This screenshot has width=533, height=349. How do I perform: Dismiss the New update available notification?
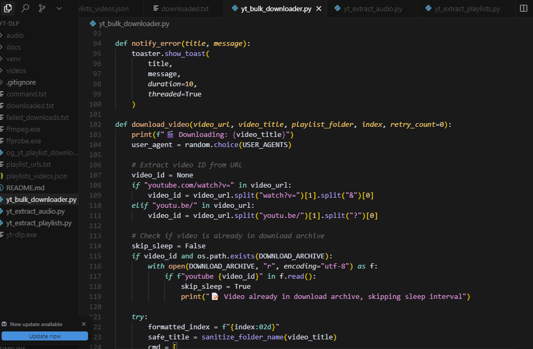pyautogui.click(x=84, y=324)
